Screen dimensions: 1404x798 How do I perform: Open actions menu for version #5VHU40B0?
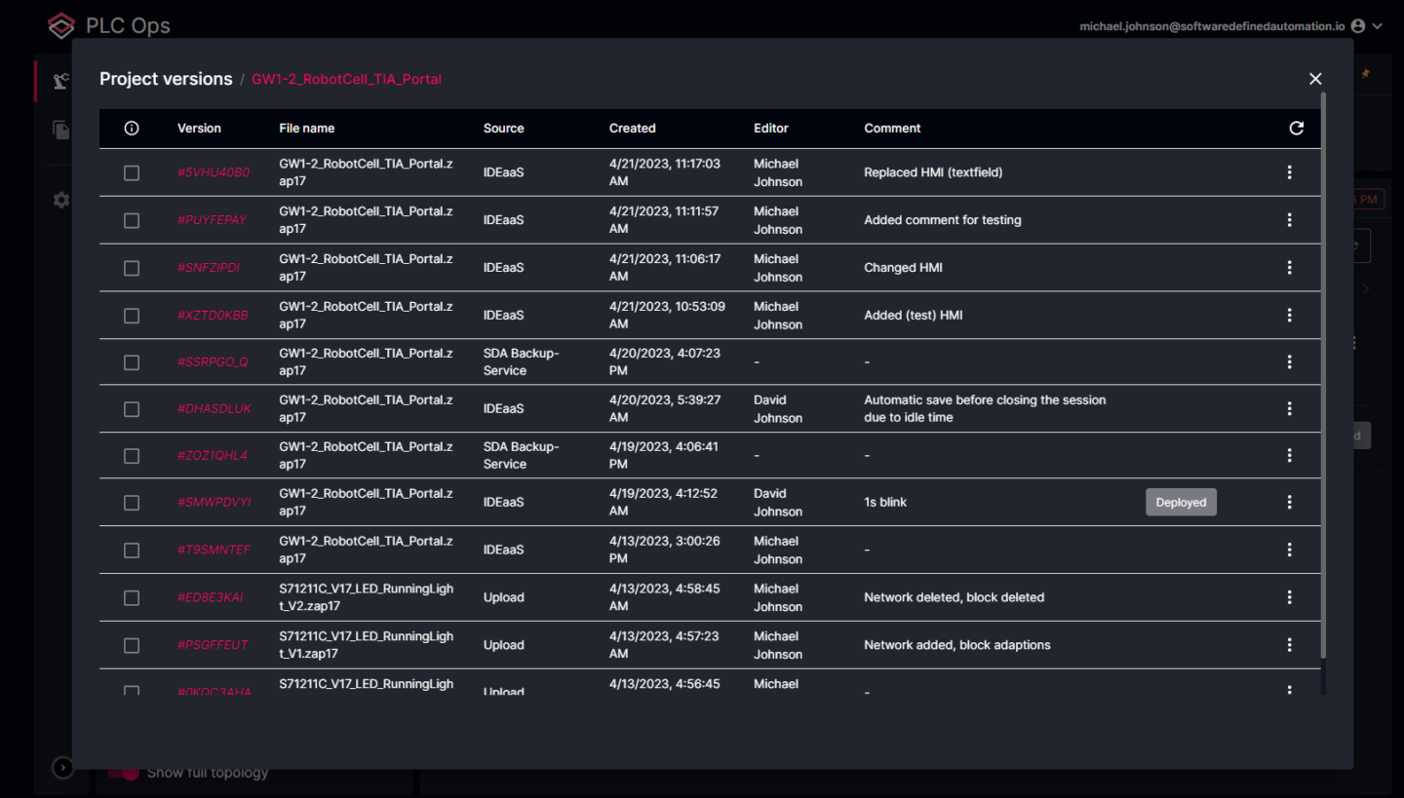(x=1289, y=172)
